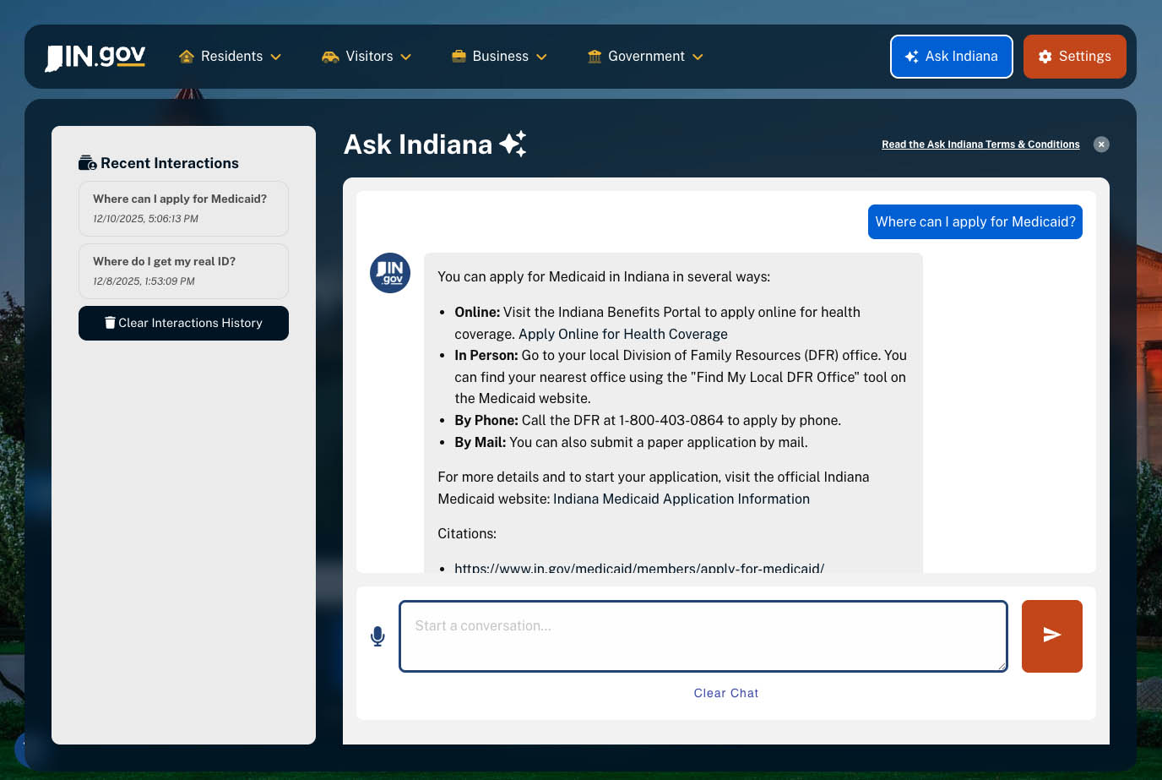1162x780 pixels.
Task: Click the Clear Chat link
Action: (726, 693)
